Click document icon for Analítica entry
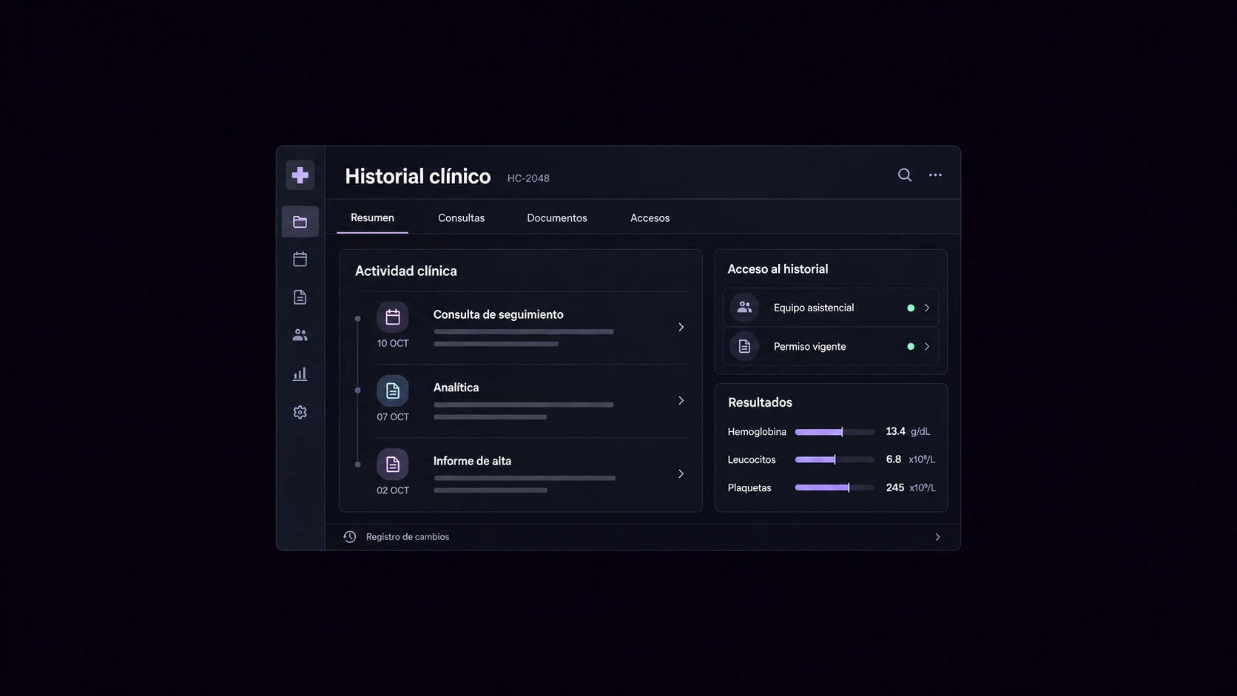Screen dimensions: 1237x696 click(393, 391)
